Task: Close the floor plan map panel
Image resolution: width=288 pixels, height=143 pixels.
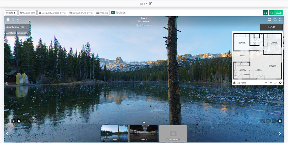Action: (280, 83)
